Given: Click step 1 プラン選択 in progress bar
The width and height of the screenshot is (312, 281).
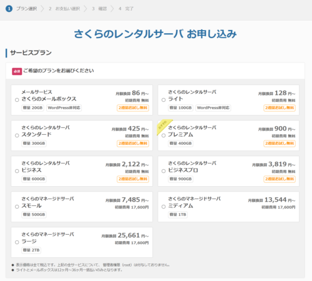Looking at the screenshot, I should click(x=21, y=9).
